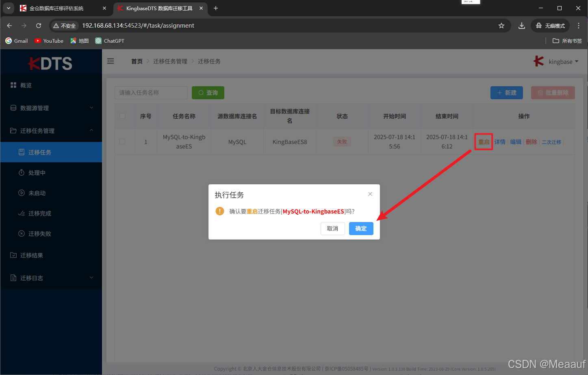
Task: Open browser downloads icon
Action: pyautogui.click(x=522, y=26)
